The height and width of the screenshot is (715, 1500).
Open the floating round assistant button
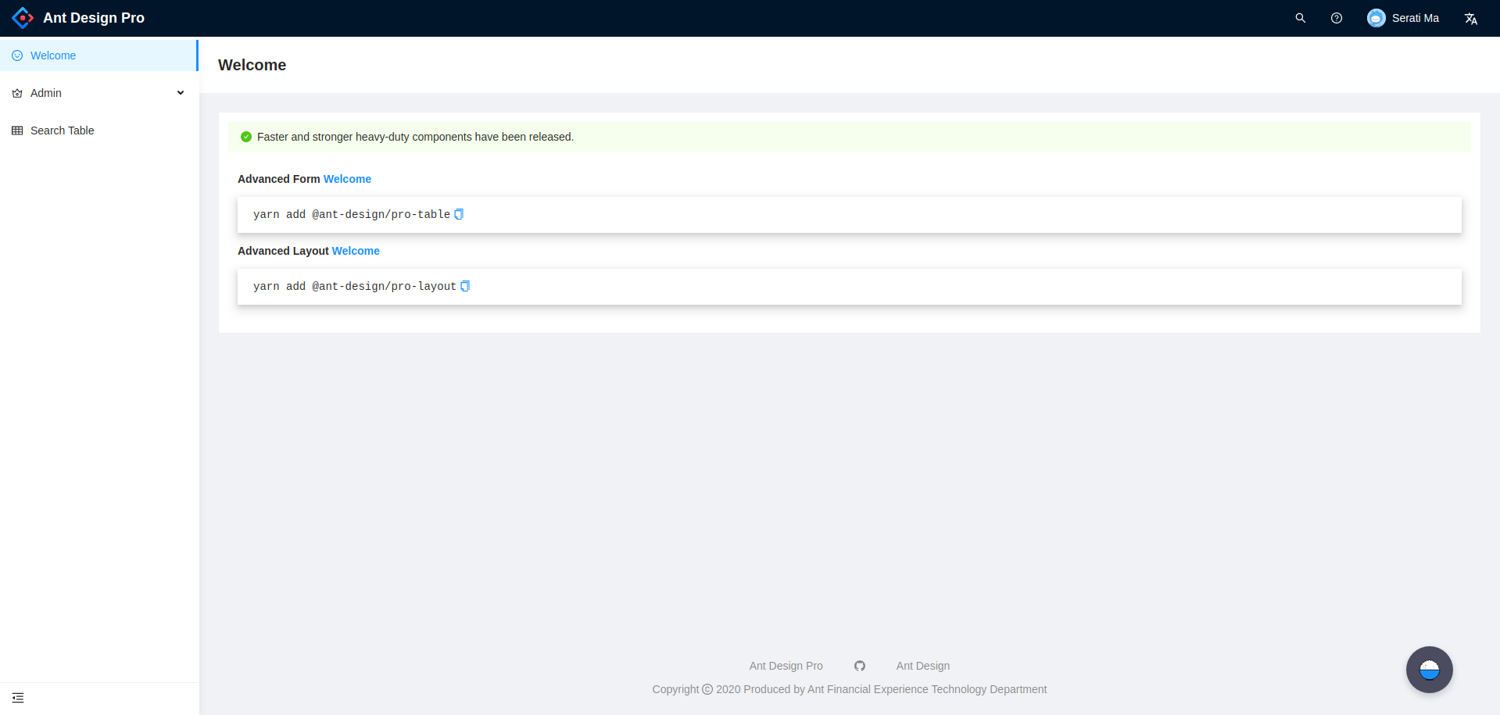pos(1430,670)
